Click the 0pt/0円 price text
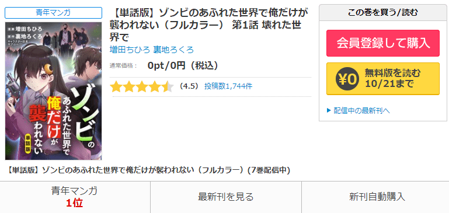449x213 pixels. (x=183, y=66)
